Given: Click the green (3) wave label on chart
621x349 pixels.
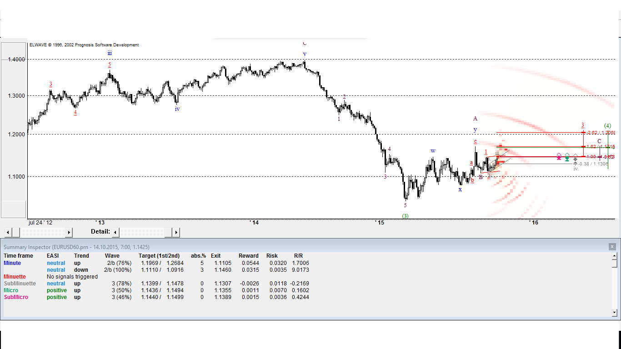Looking at the screenshot, I should 406,216.
